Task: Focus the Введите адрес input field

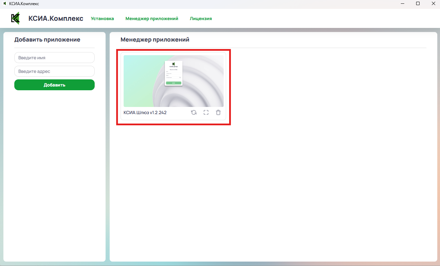Action: click(54, 71)
